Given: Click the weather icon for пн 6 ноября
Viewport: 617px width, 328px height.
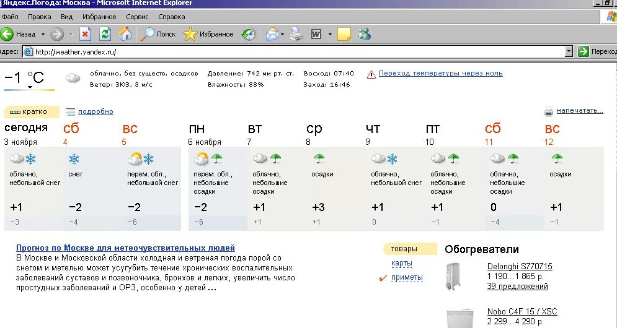Looking at the screenshot, I should tap(208, 158).
